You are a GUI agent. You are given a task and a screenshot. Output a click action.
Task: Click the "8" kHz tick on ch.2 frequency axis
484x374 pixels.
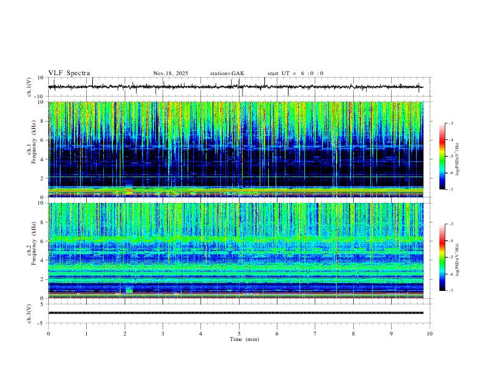tap(43, 222)
